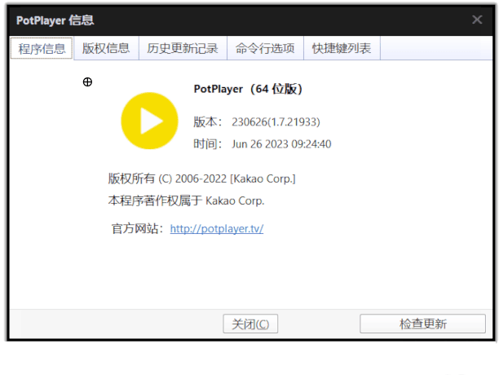Click the 官方网站 label
This screenshot has width=499, height=379.
click(x=138, y=229)
